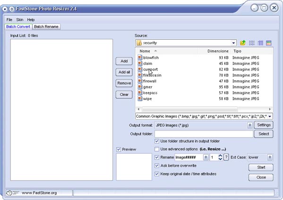This screenshot has width=283, height=200.
Task: Click the Close button
Action: [261, 177]
